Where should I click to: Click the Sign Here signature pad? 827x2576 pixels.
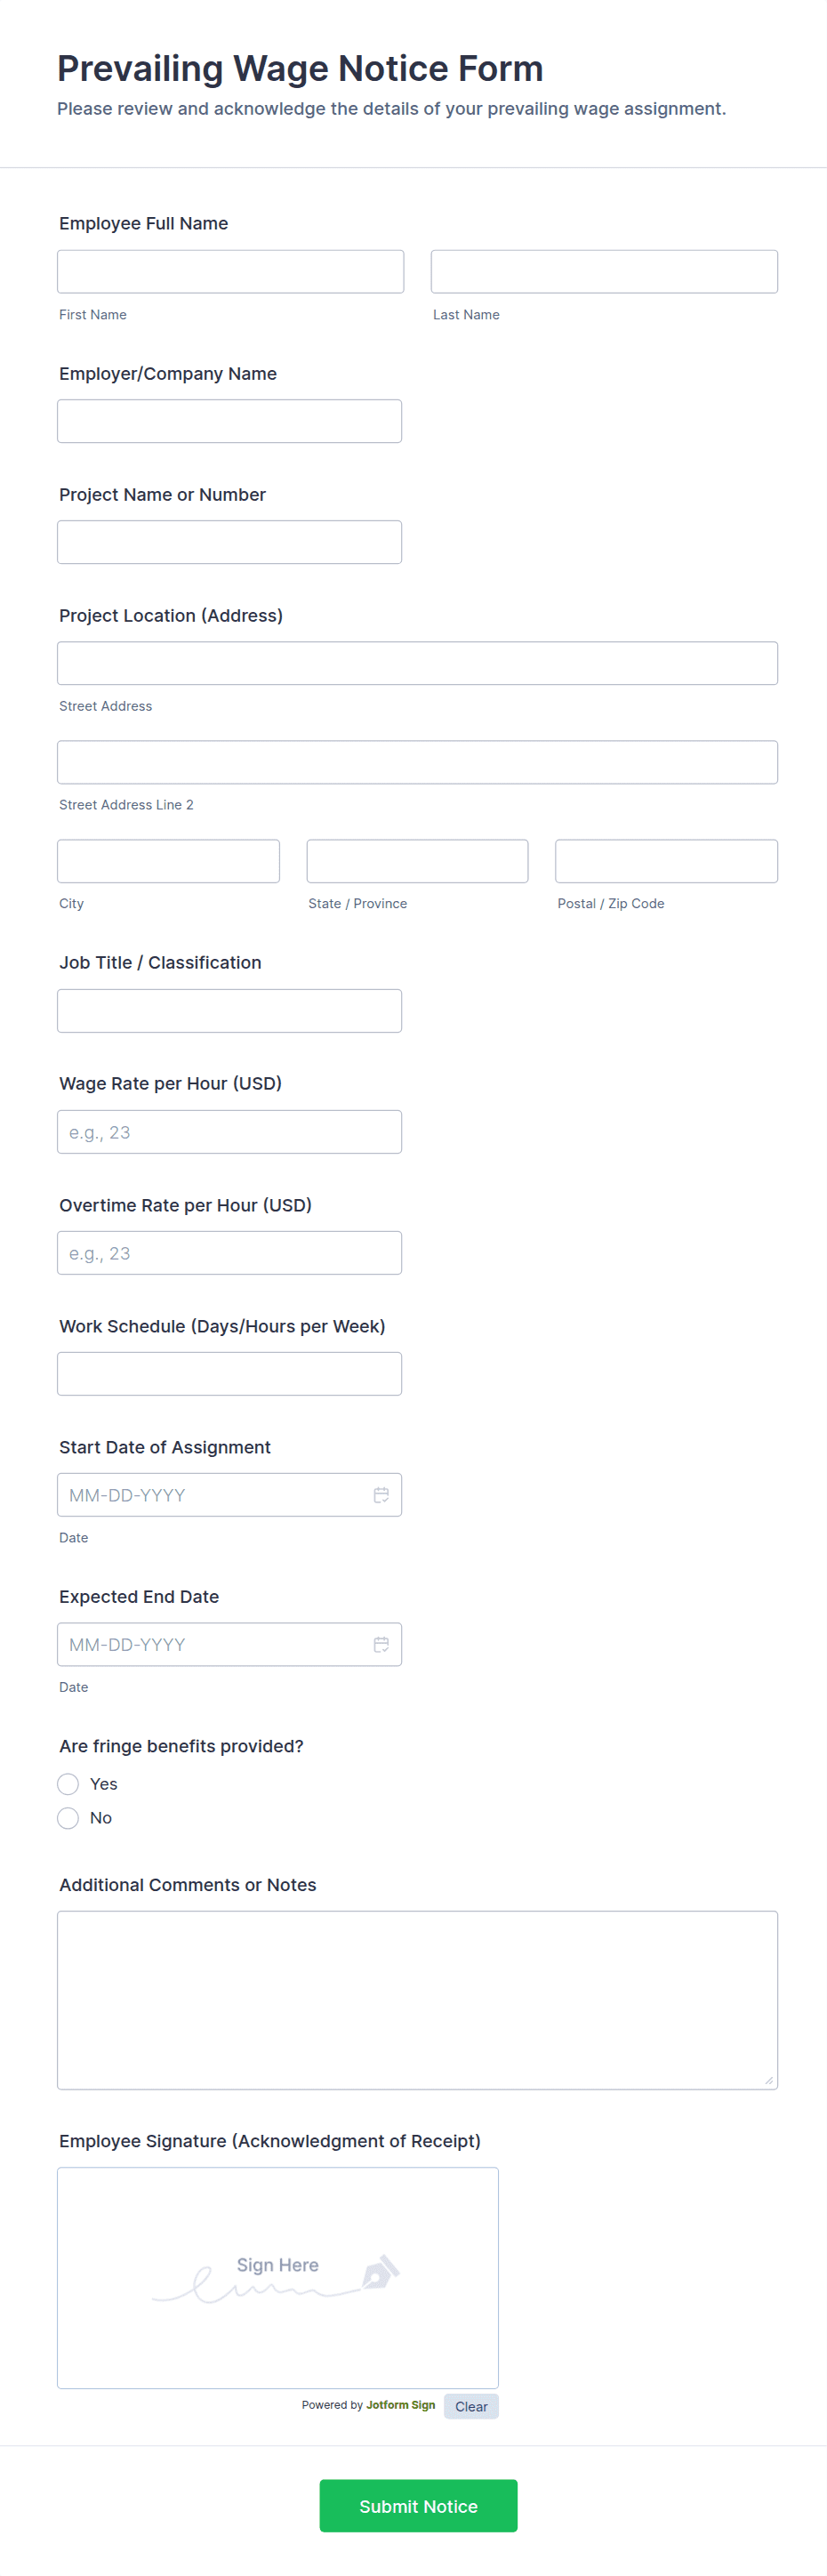(x=278, y=2278)
